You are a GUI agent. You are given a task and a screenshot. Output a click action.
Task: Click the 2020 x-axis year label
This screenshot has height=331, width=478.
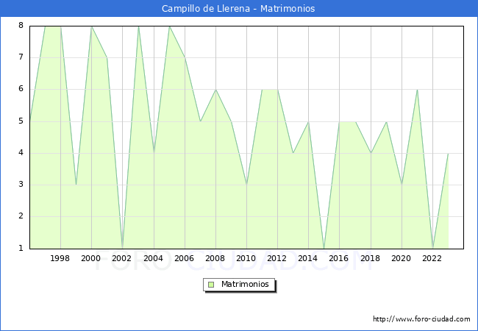[x=401, y=258]
